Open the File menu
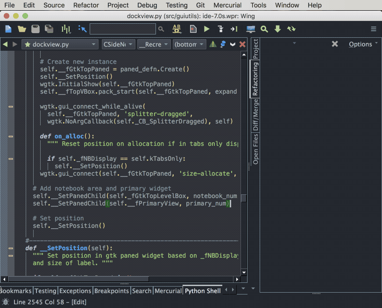 pos(9,5)
